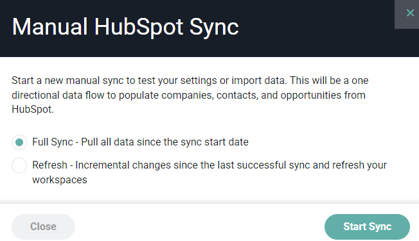Click the Start Sync button
Screen dimensions: 419x241
pos(367,227)
